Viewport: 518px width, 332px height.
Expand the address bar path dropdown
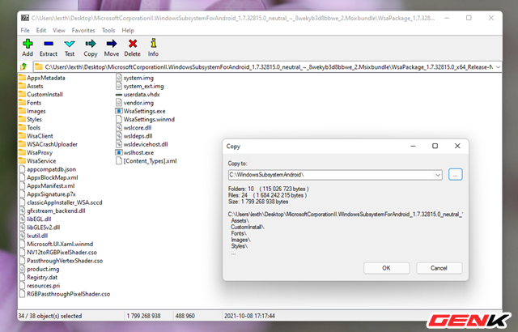pos(498,67)
